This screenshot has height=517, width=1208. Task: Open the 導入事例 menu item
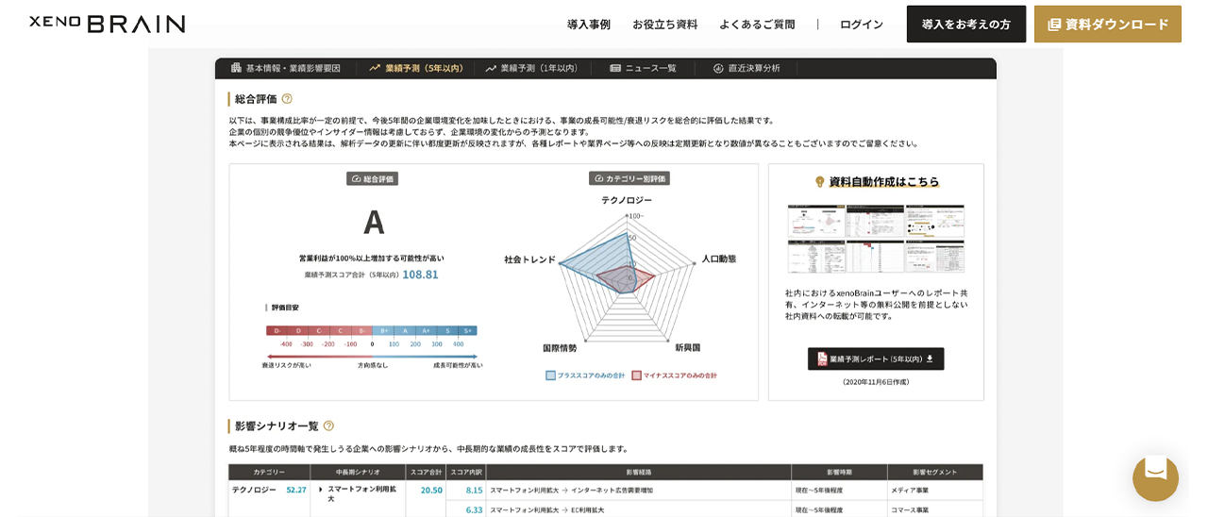pos(588,25)
